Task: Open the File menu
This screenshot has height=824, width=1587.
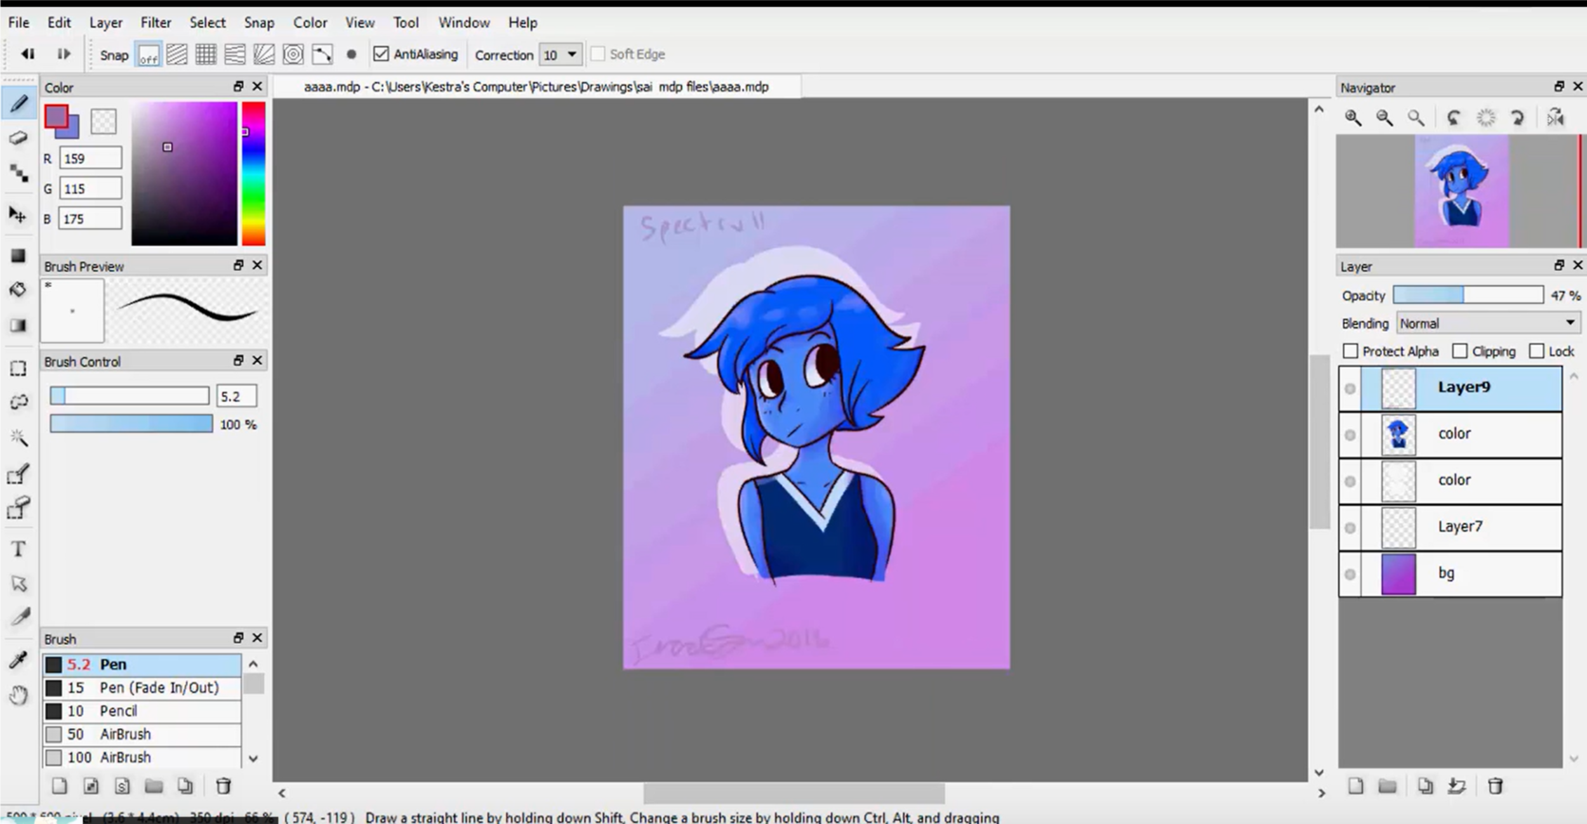Action: pyautogui.click(x=18, y=23)
